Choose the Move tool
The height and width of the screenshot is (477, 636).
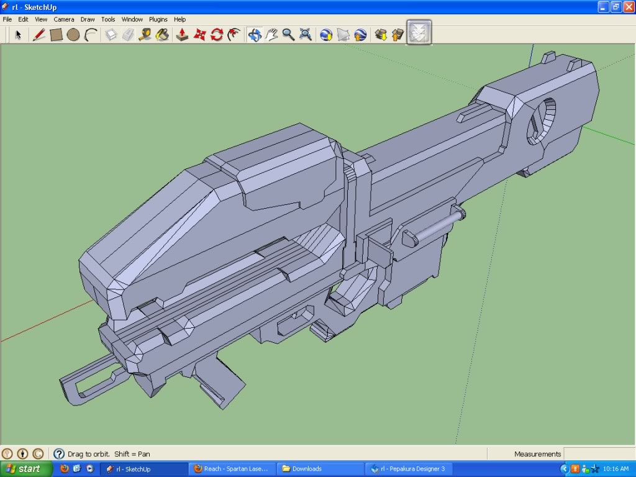tap(199, 35)
